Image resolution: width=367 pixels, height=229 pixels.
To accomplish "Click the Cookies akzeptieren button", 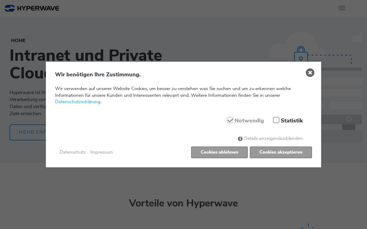I will [x=281, y=152].
